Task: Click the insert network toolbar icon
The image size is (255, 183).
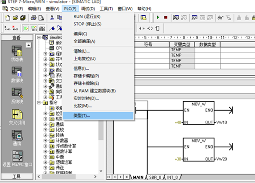Action: [7, 28]
